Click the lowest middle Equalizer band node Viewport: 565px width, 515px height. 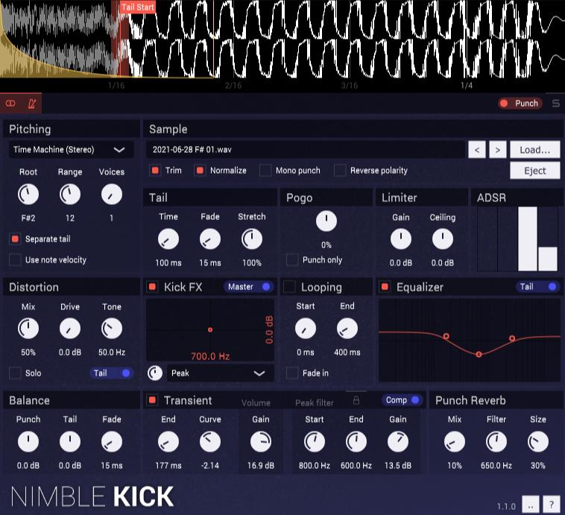click(479, 355)
